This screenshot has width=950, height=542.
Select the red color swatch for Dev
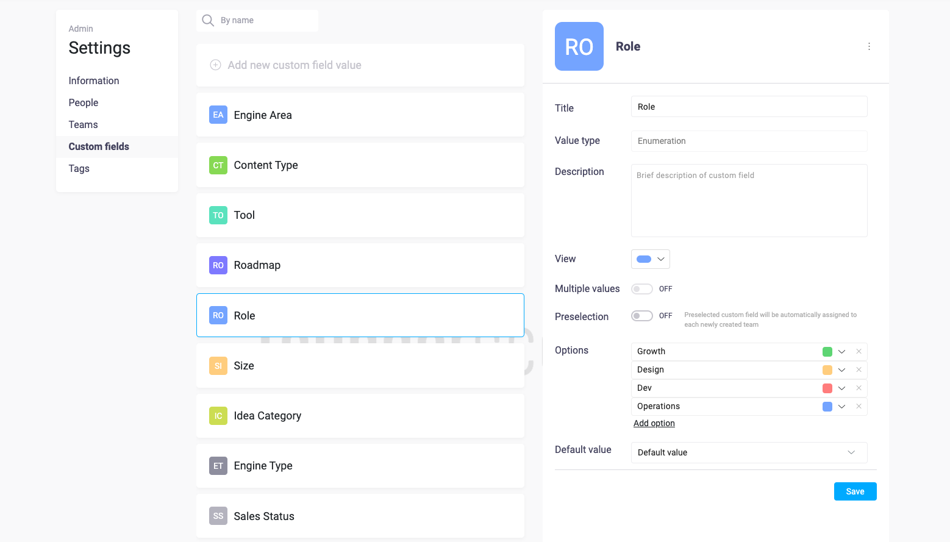(827, 388)
